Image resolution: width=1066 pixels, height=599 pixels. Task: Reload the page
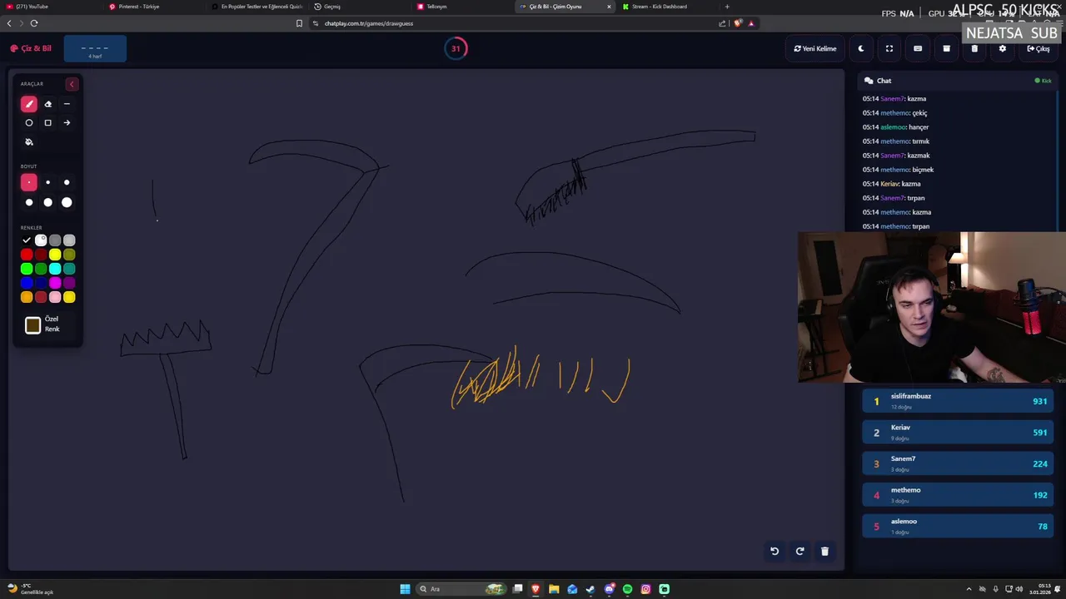[x=33, y=23]
